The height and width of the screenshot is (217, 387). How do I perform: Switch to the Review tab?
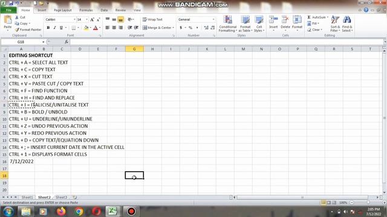point(120,10)
